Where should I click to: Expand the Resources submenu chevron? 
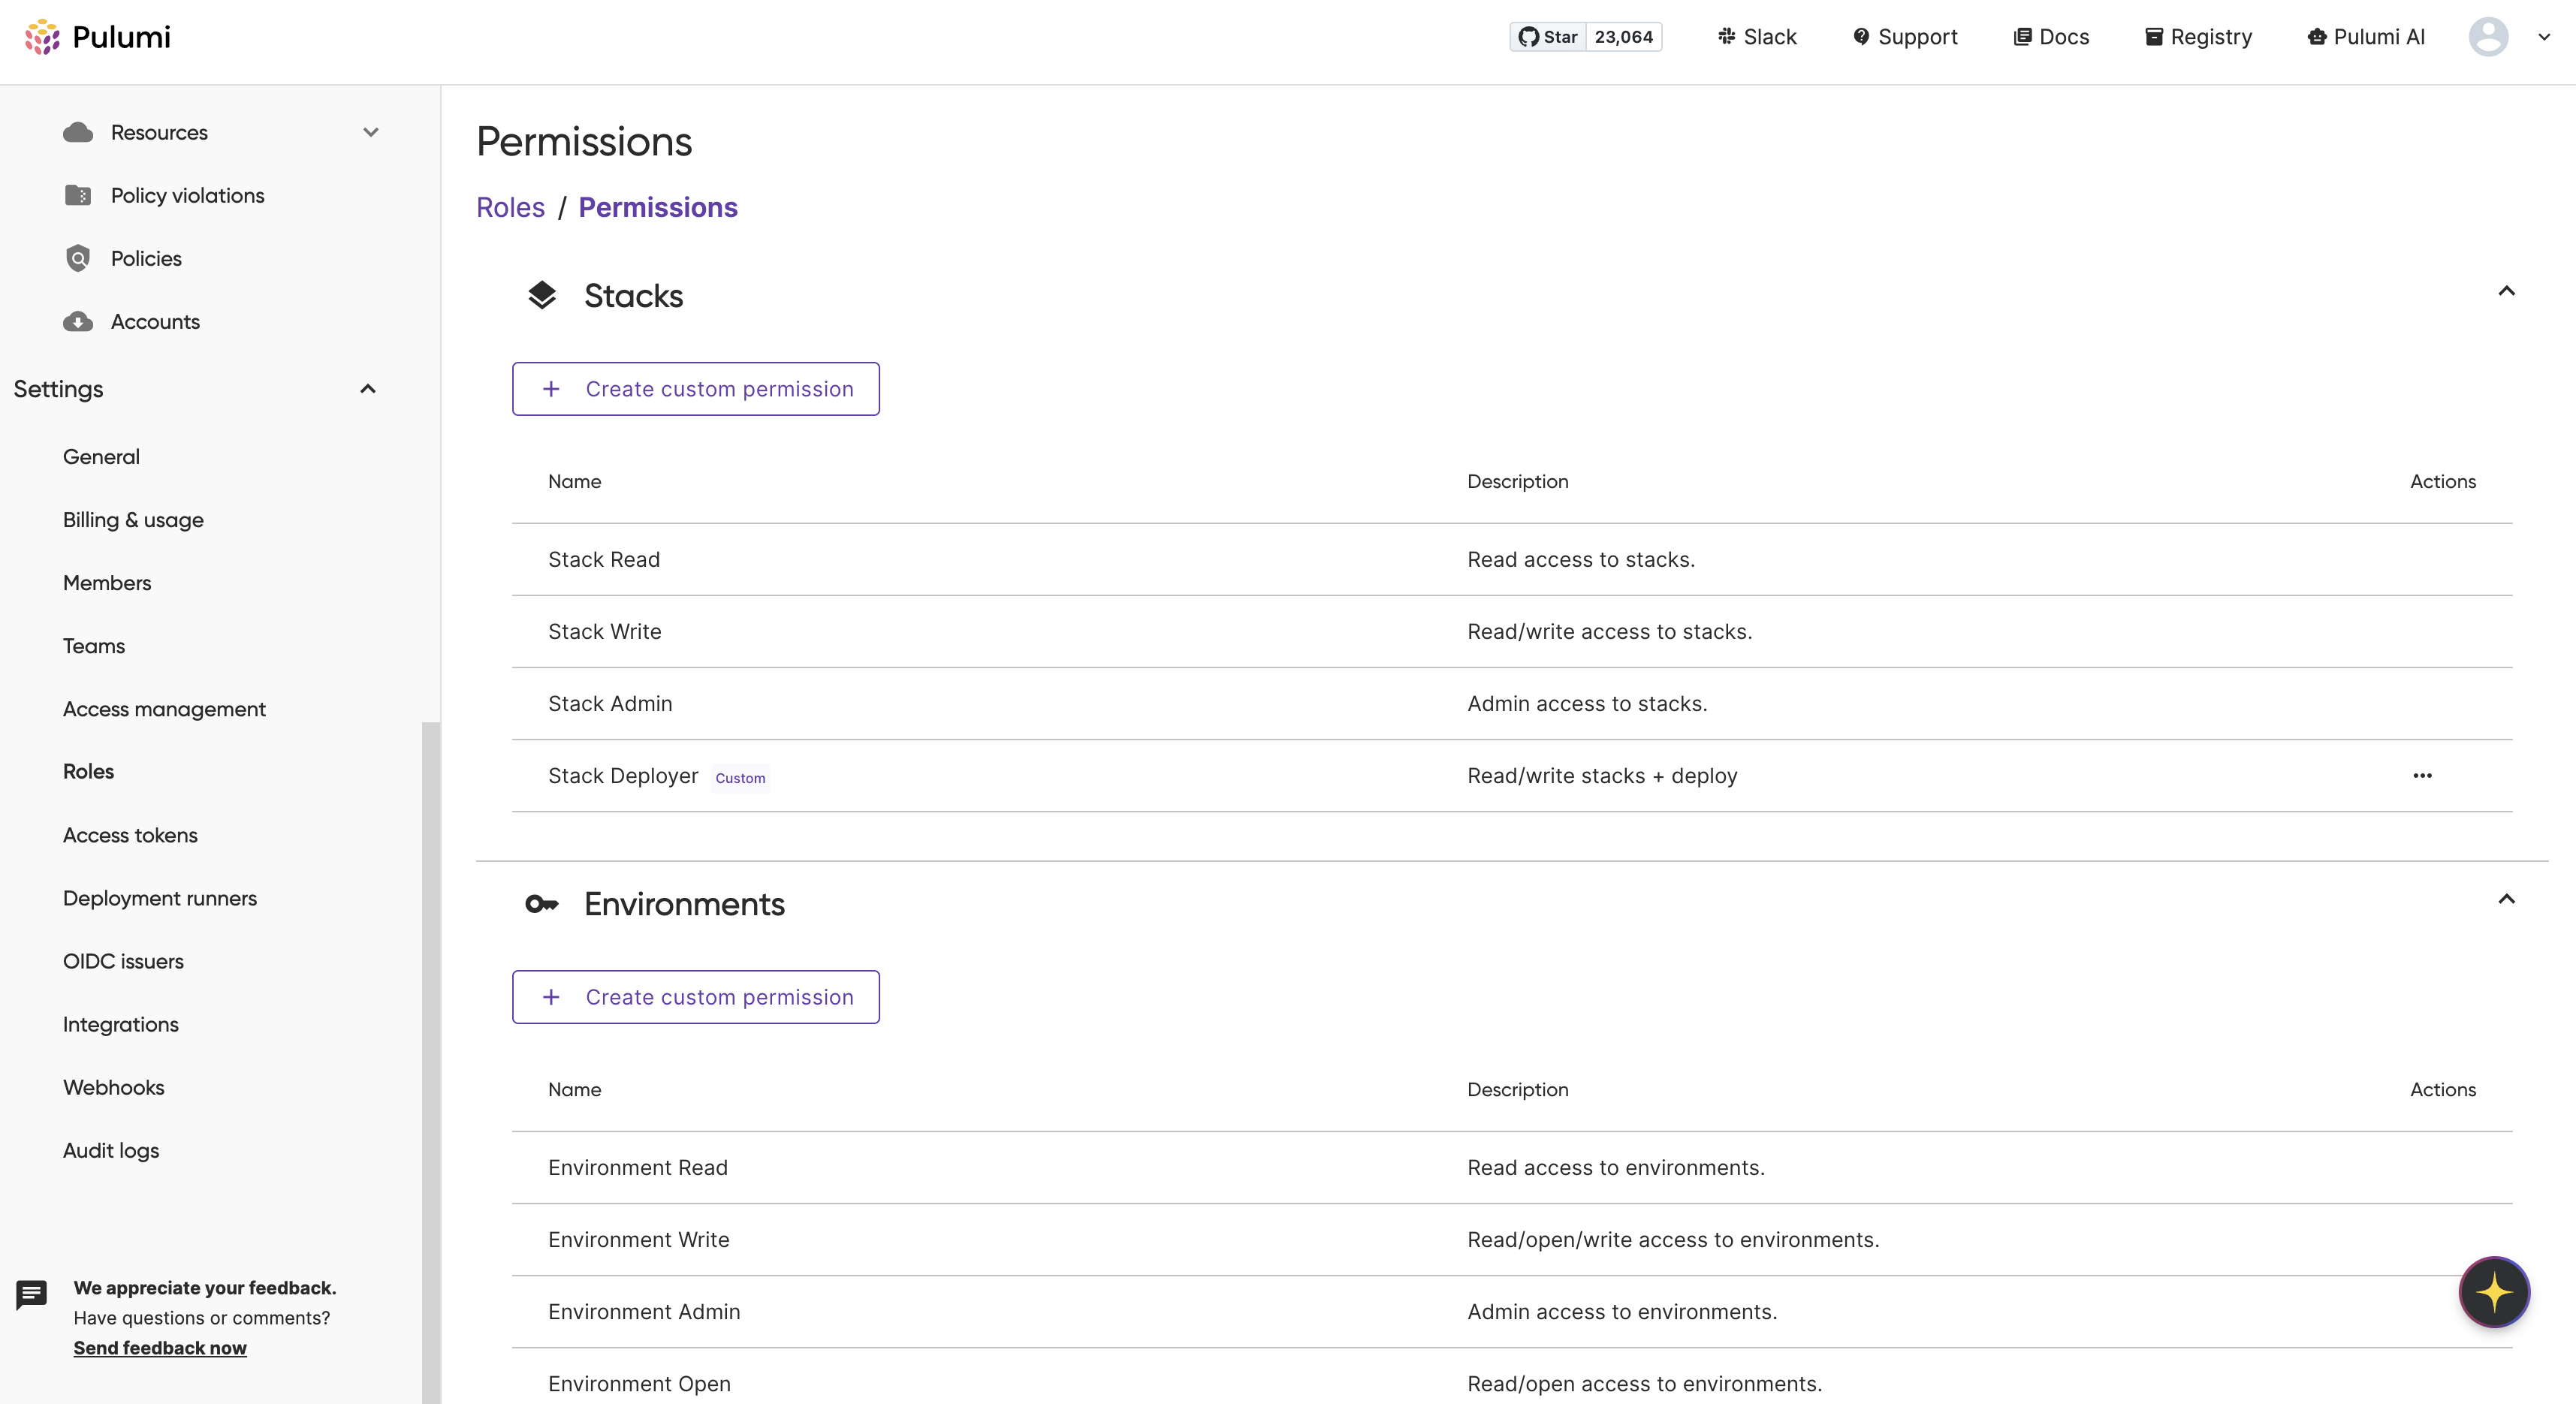(371, 133)
